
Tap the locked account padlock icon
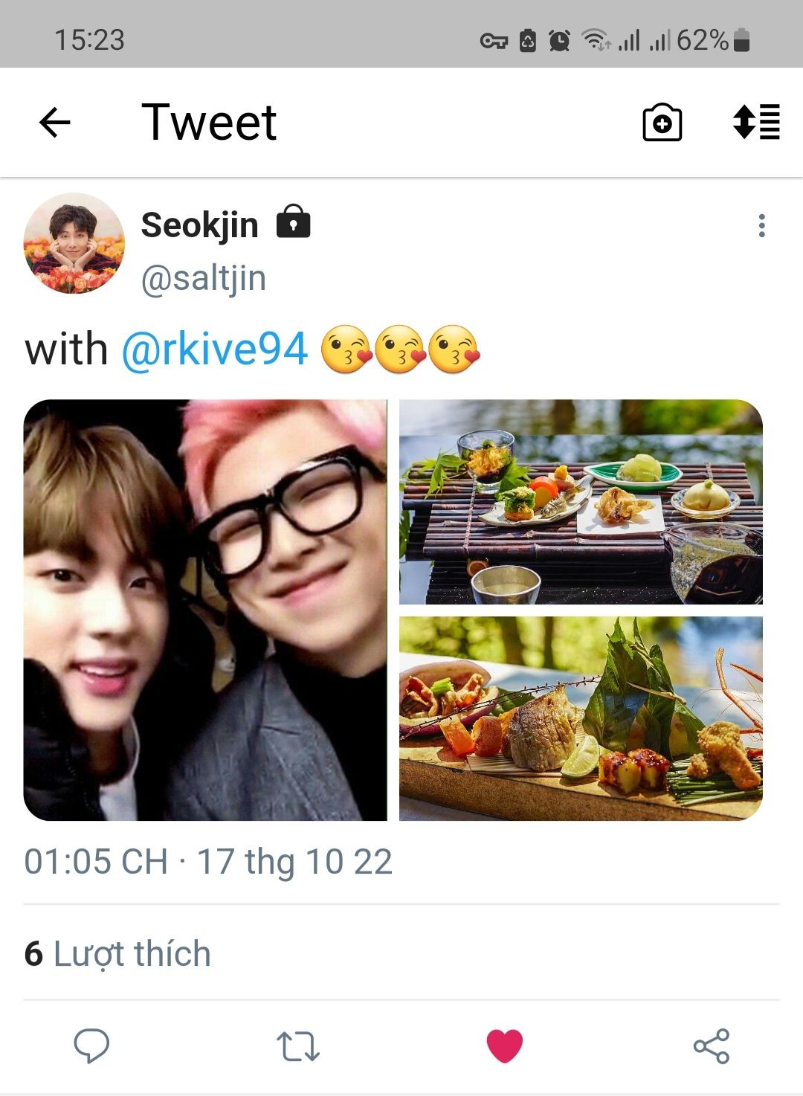tap(294, 221)
